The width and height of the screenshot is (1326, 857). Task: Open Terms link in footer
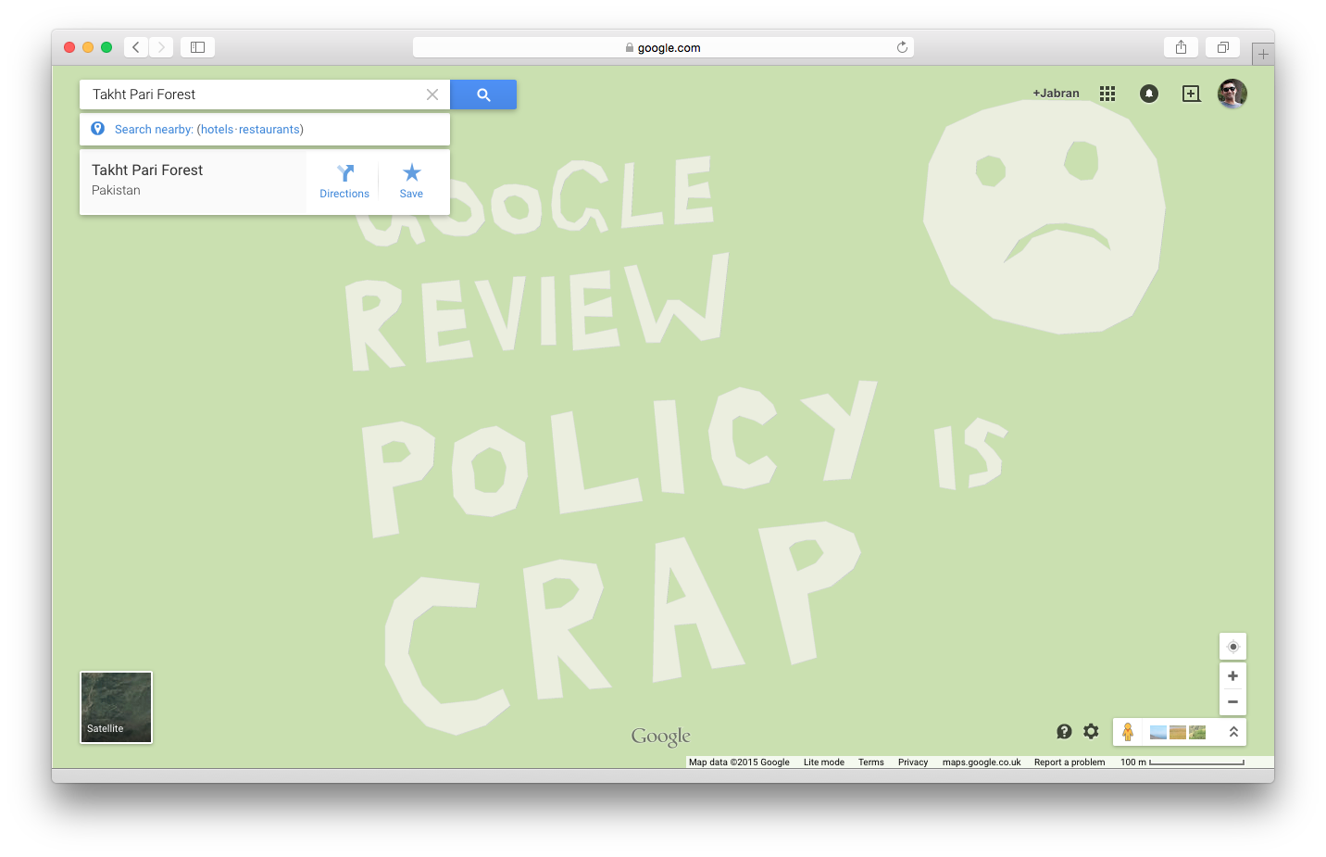point(871,762)
